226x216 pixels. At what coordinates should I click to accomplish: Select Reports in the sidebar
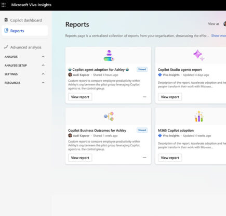click(x=25, y=31)
